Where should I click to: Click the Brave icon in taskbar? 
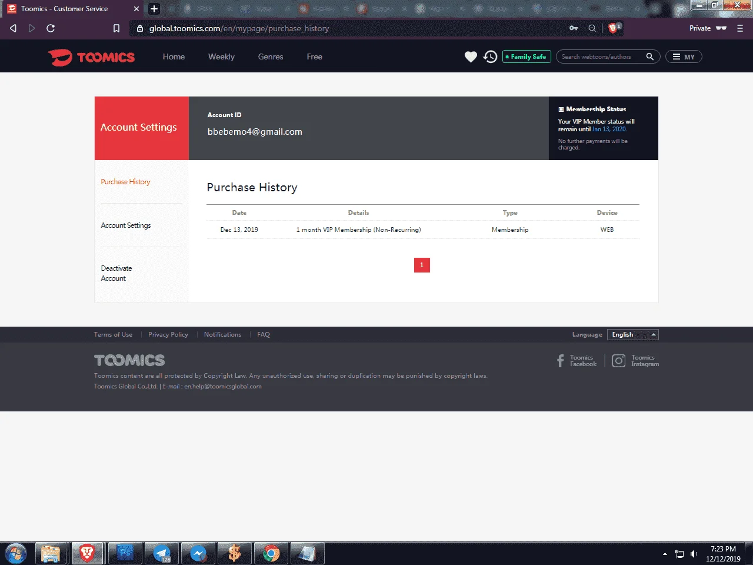click(87, 554)
